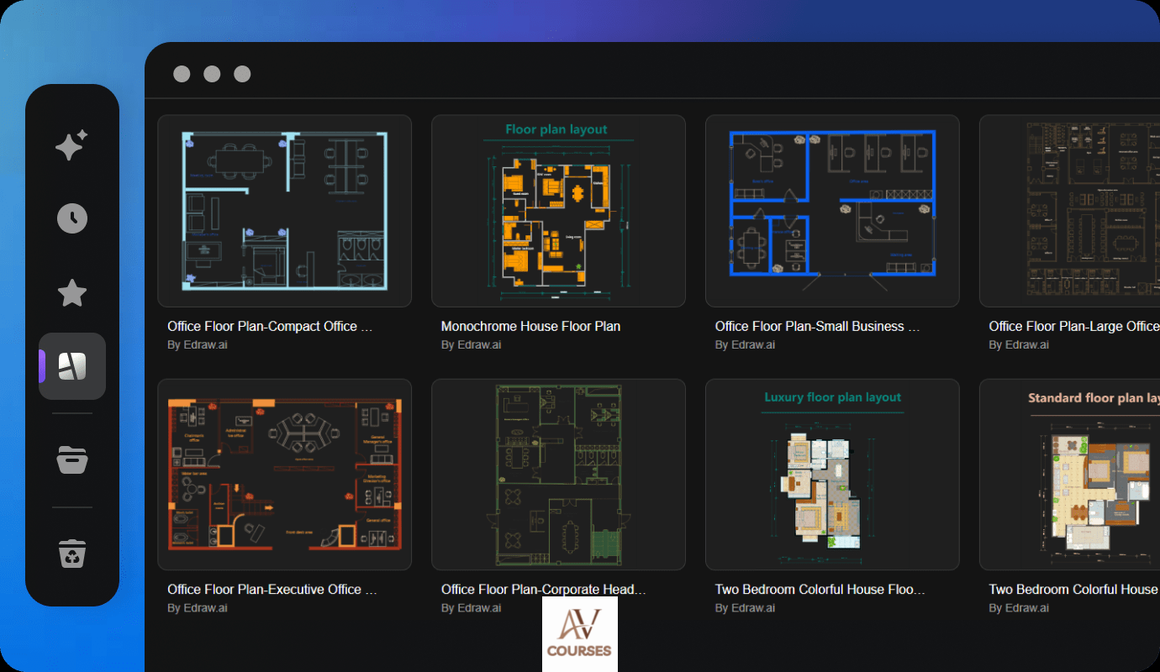The height and width of the screenshot is (672, 1160).
Task: Click 'By Edraw.ai' under Large Office plan
Action: 1020,345
